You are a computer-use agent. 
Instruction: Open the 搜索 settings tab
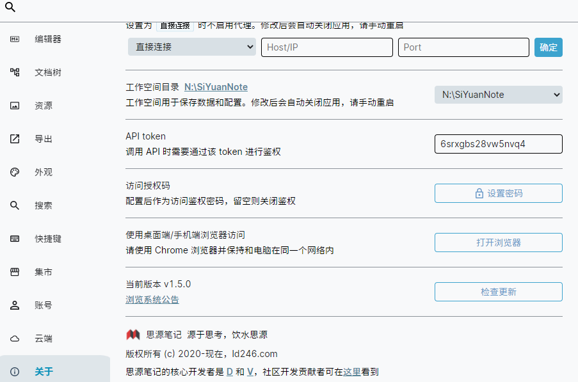click(x=44, y=205)
